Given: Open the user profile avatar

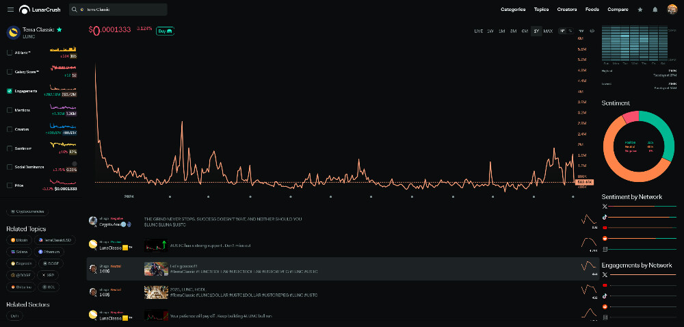Looking at the screenshot, I should (672, 10).
